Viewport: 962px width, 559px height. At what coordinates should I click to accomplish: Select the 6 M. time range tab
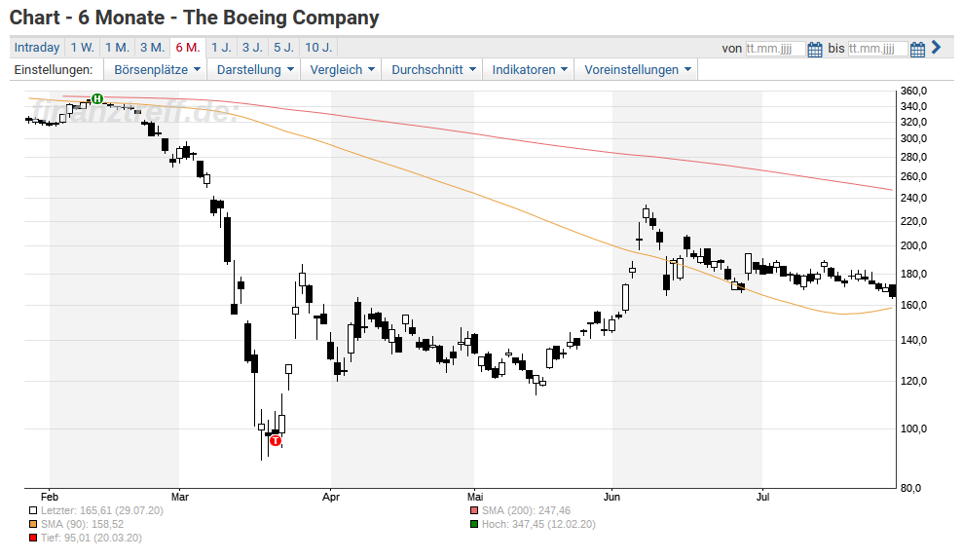188,48
